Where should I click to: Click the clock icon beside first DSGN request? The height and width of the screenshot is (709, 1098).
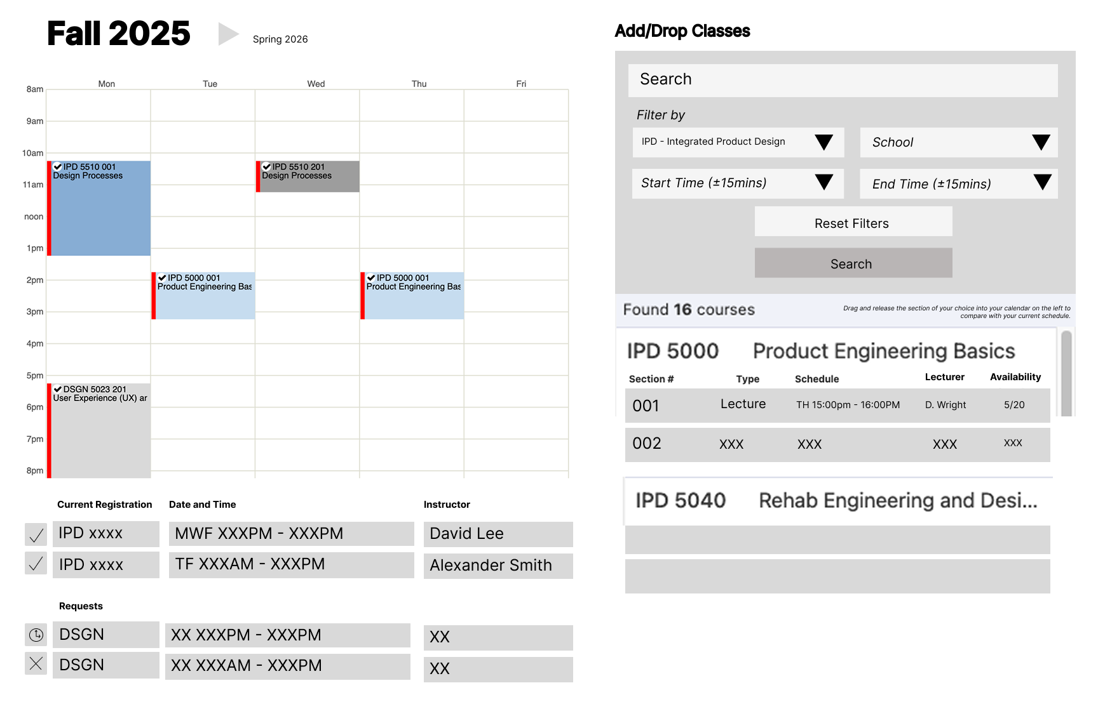tap(36, 634)
